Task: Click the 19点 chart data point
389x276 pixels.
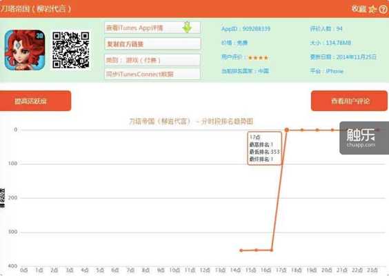Action: [x=317, y=130]
